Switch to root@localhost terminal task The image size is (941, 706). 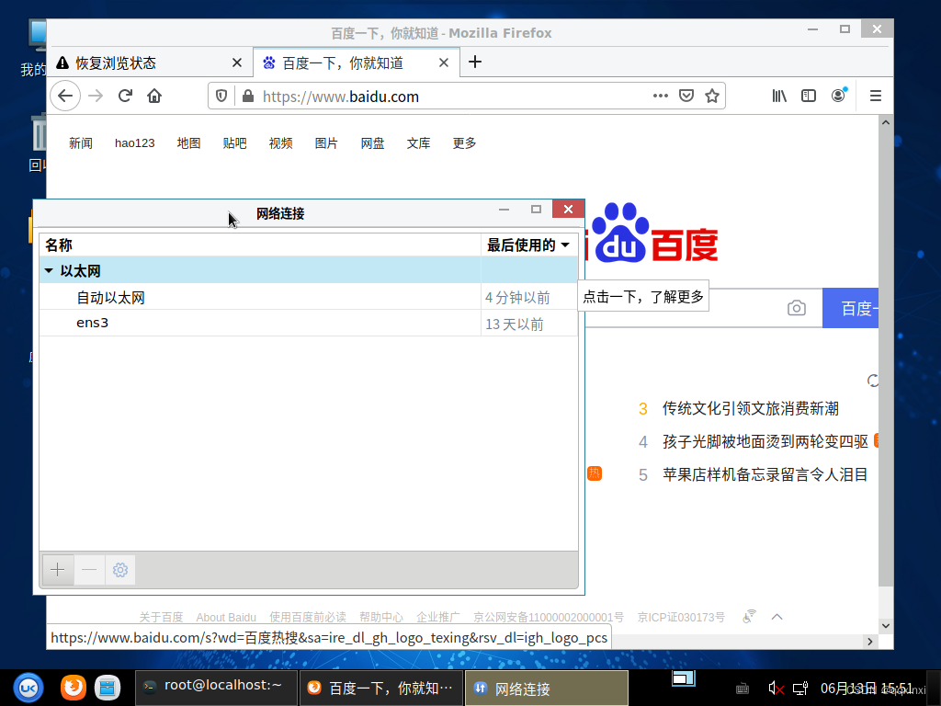(x=216, y=688)
